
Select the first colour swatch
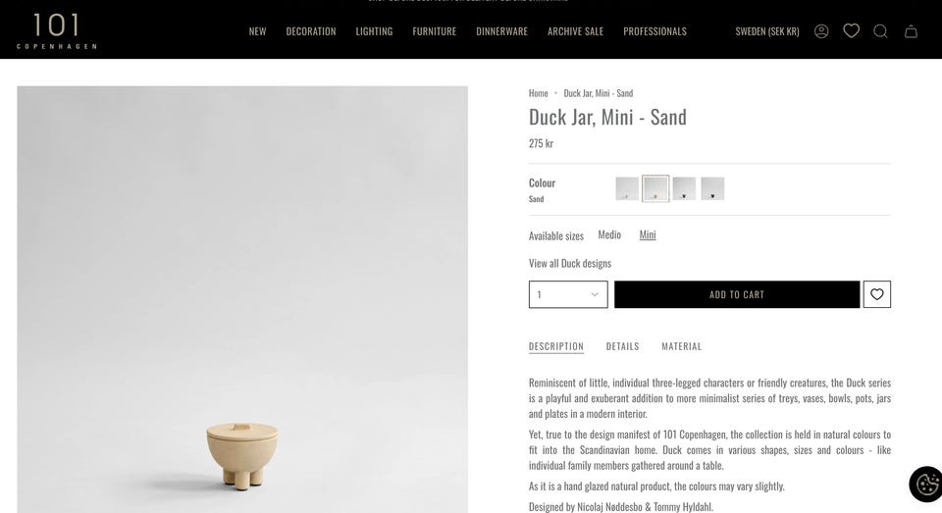point(627,188)
